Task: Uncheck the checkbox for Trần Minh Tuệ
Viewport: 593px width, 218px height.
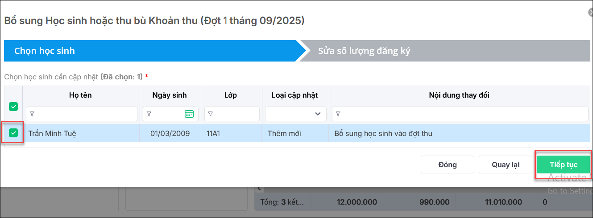Action: tap(13, 133)
